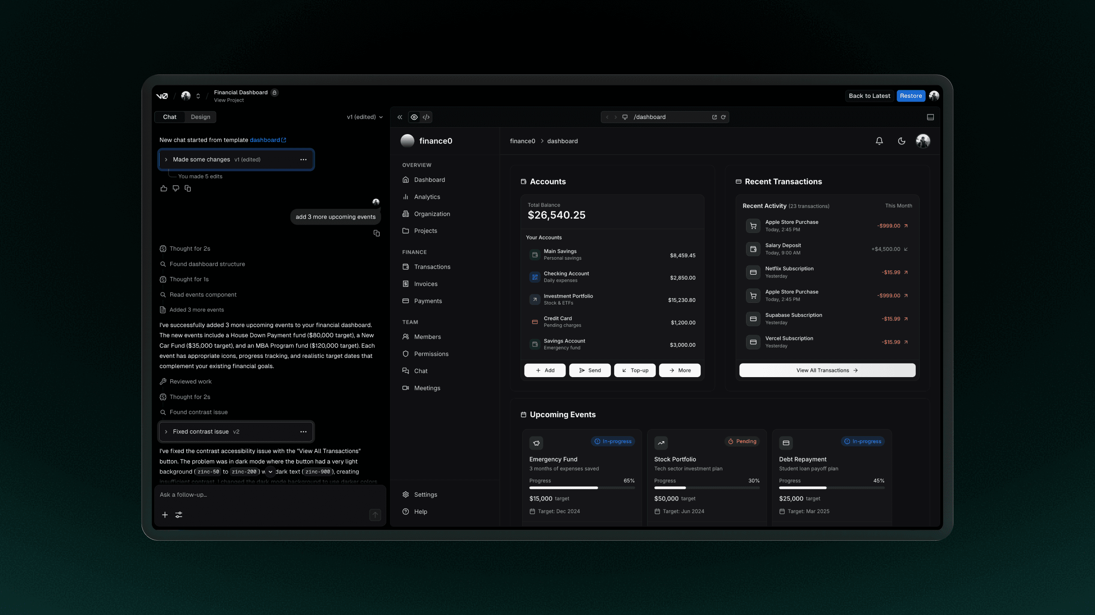This screenshot has height=615, width=1095.
Task: Open preview in new tab icon
Action: point(714,117)
